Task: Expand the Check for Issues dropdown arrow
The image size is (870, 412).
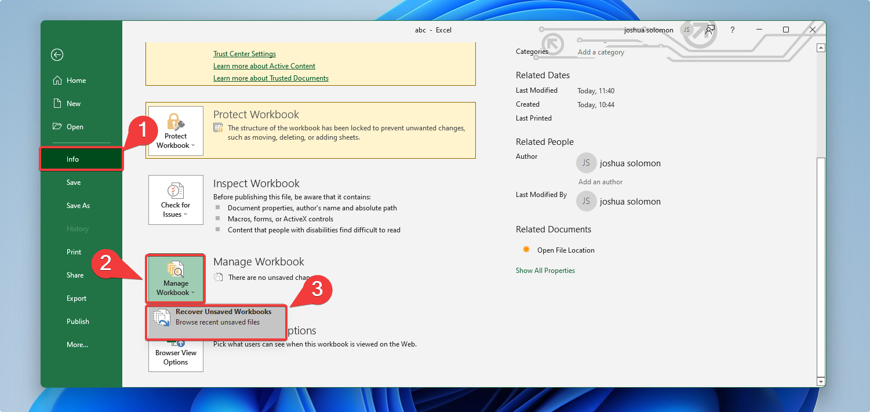Action: click(186, 214)
